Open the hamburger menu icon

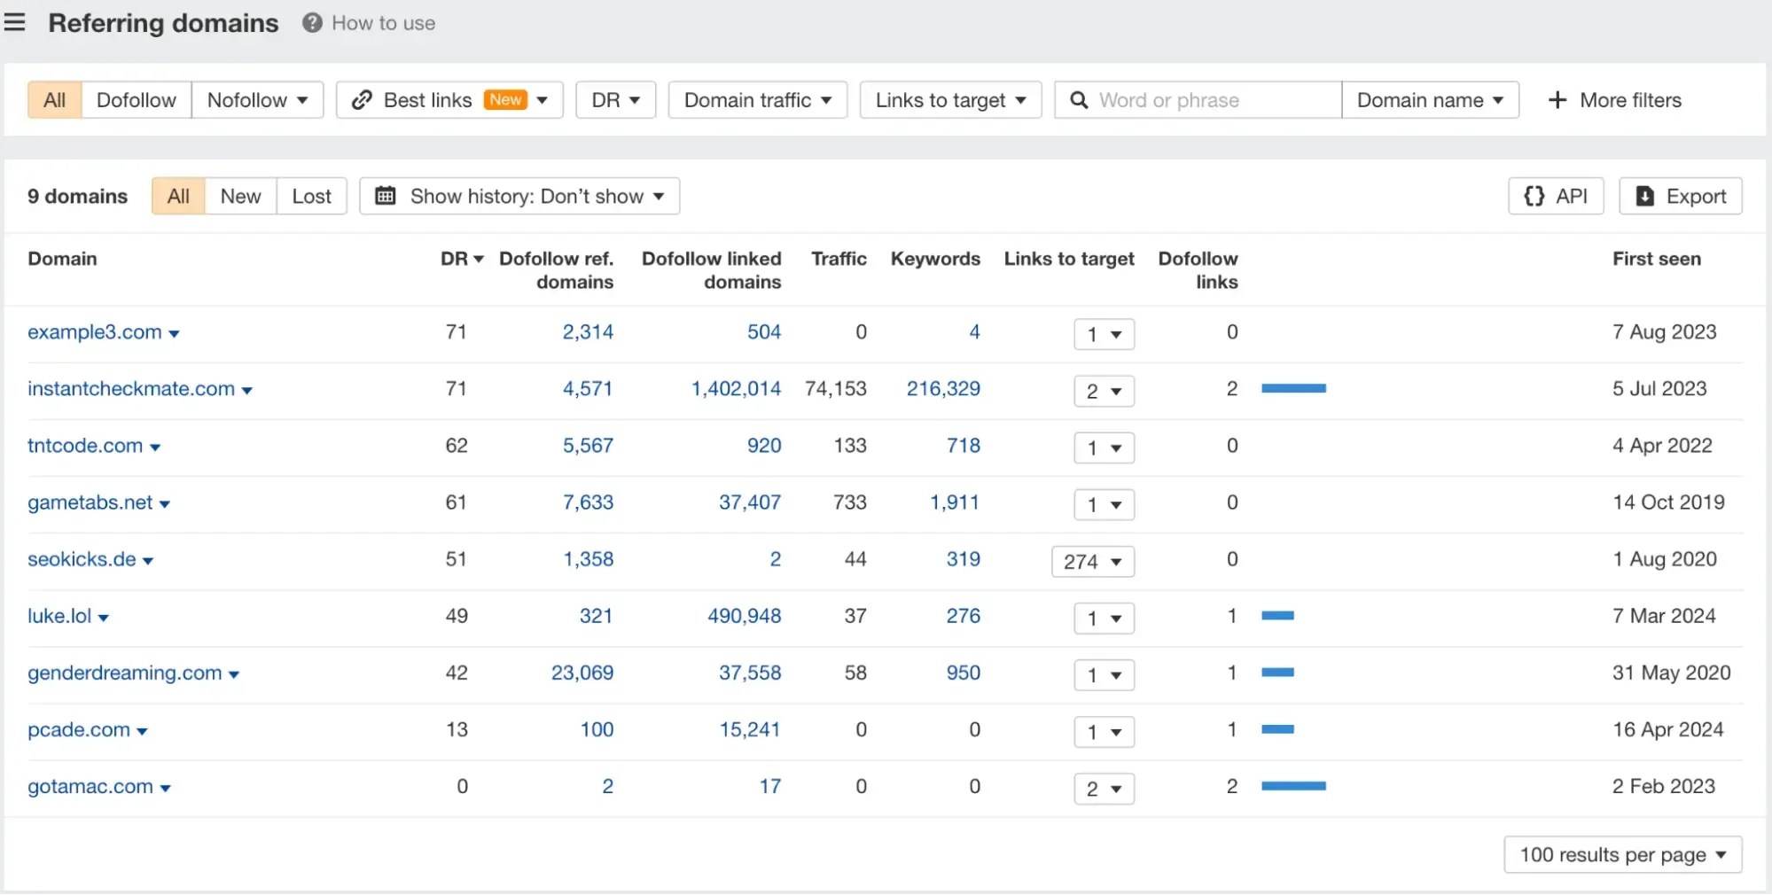point(15,23)
